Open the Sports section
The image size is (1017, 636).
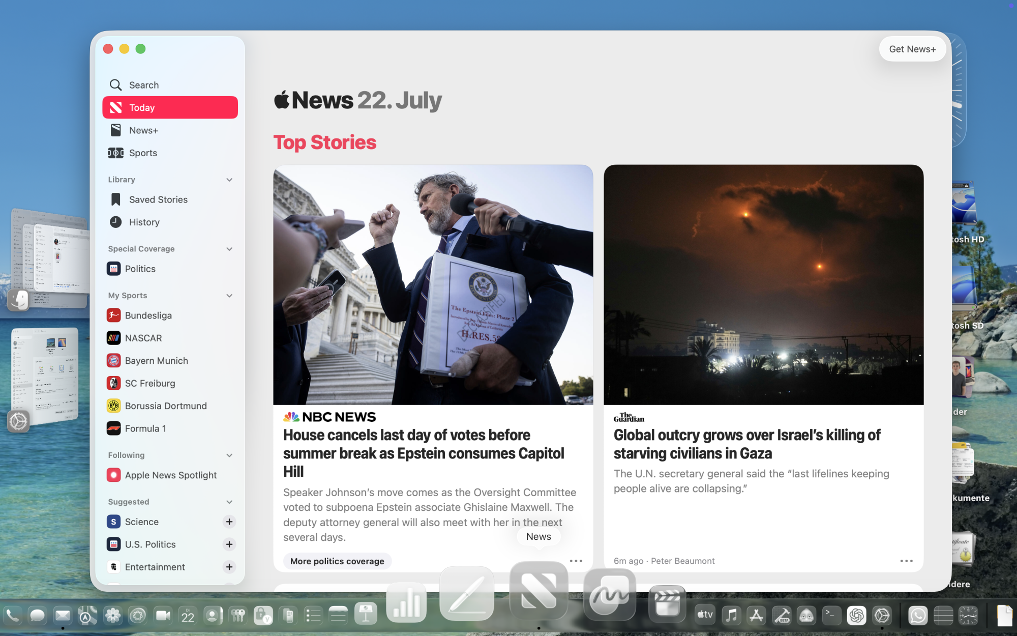[142, 153]
